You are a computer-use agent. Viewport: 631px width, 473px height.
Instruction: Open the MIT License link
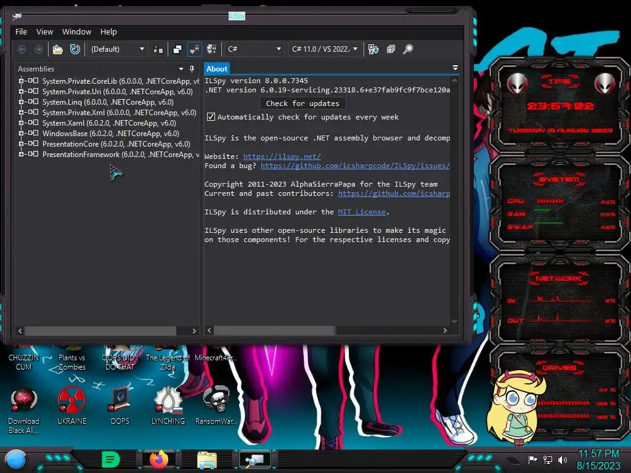tap(361, 212)
